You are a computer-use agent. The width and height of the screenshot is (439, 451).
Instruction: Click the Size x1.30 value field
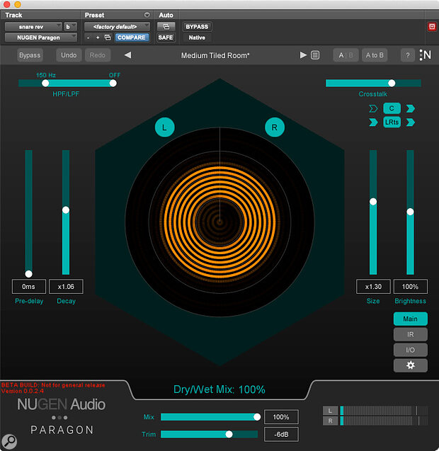(373, 287)
